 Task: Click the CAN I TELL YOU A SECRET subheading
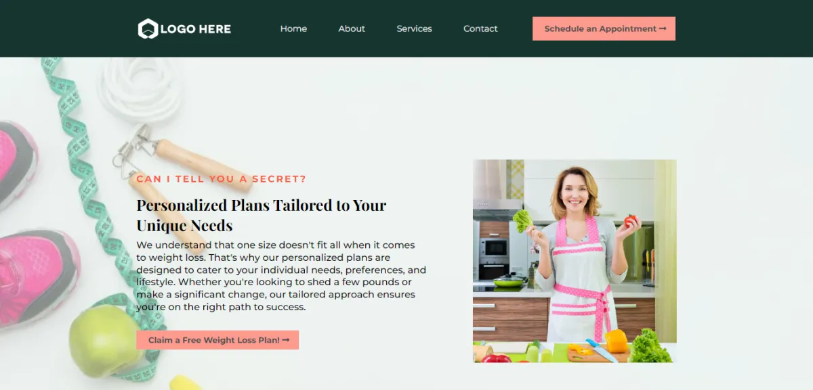[x=222, y=179]
